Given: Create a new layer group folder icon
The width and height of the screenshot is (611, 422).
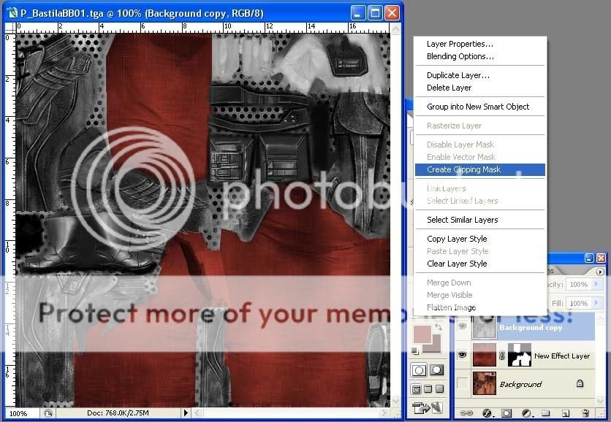Looking at the screenshot, I should tap(546, 413).
